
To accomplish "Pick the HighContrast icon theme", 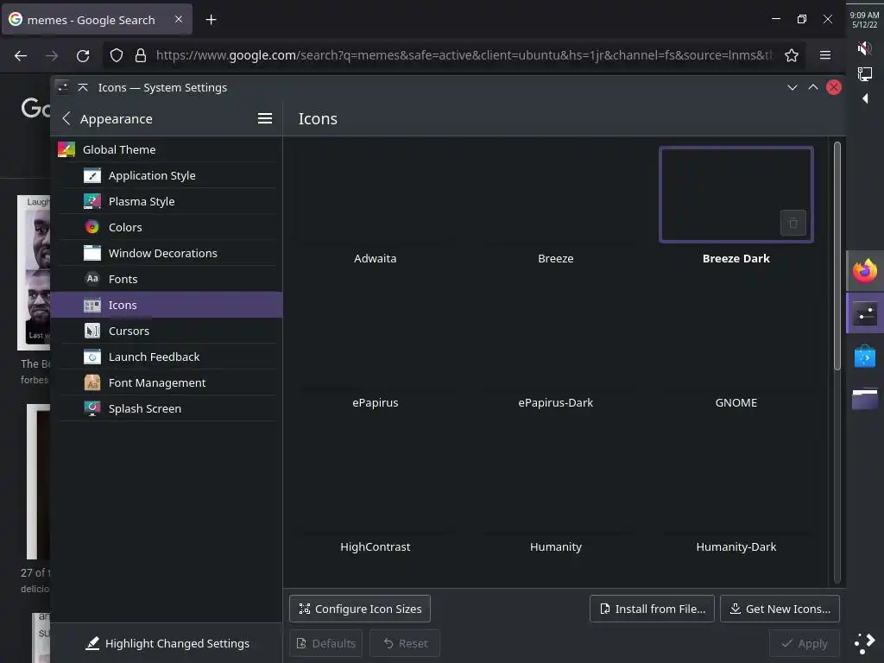I will pos(376,495).
